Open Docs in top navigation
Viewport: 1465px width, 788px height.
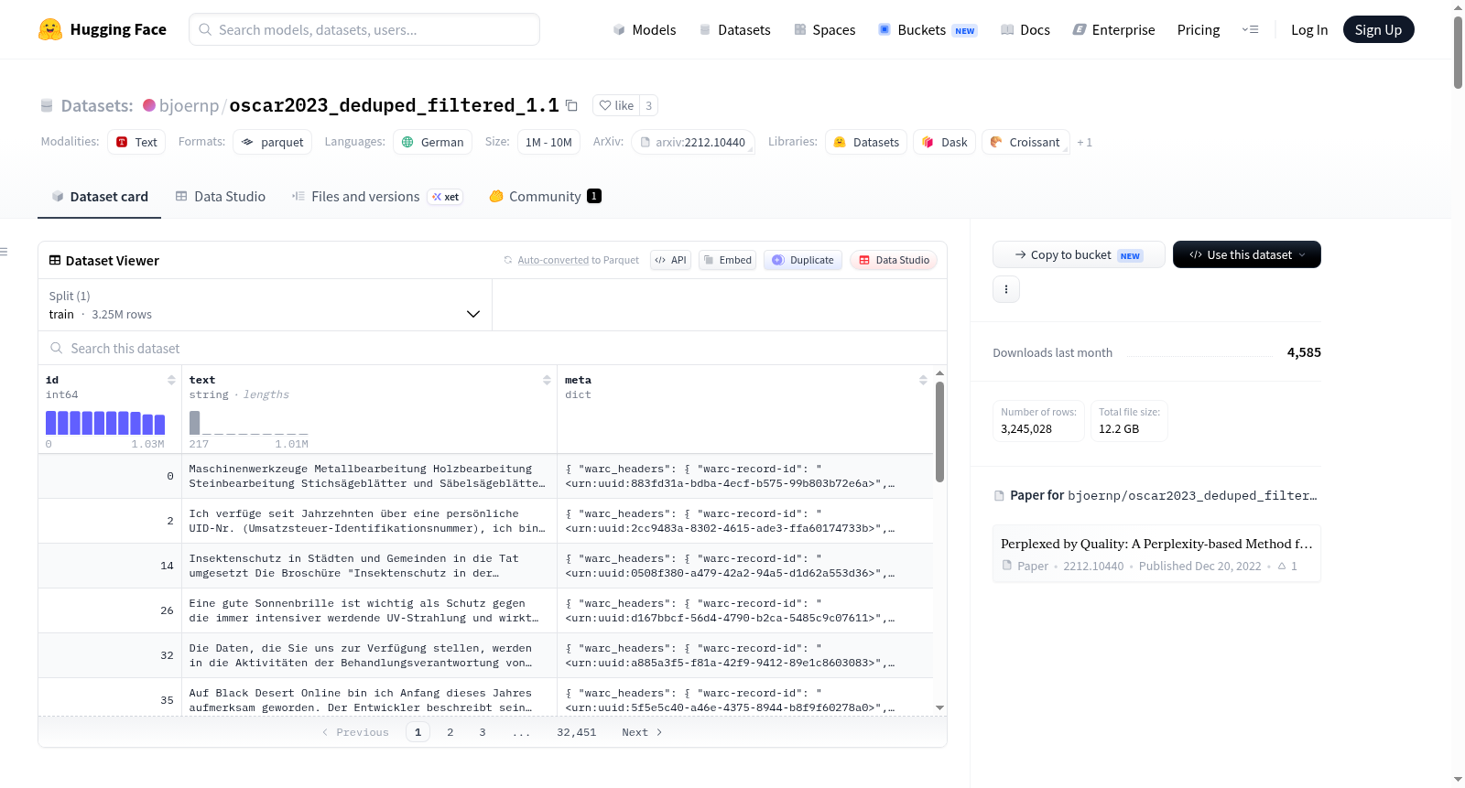pos(1025,29)
